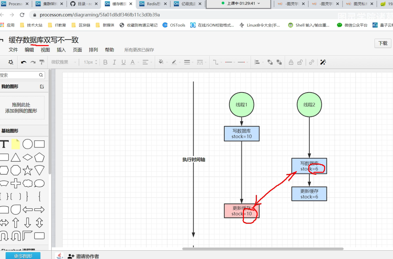393x259 pixels.
Task: Open the font family dropdown 微软雅黑
Action: click(x=63, y=62)
